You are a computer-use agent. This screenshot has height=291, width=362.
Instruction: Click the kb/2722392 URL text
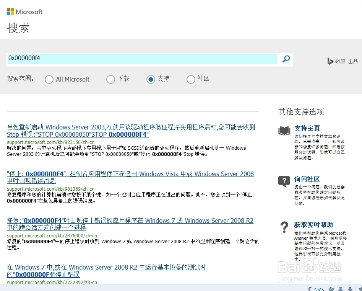pos(52,283)
